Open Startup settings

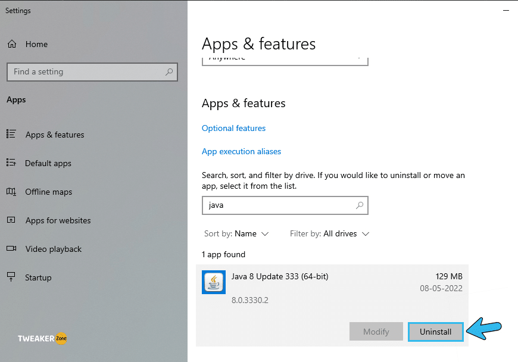[38, 277]
